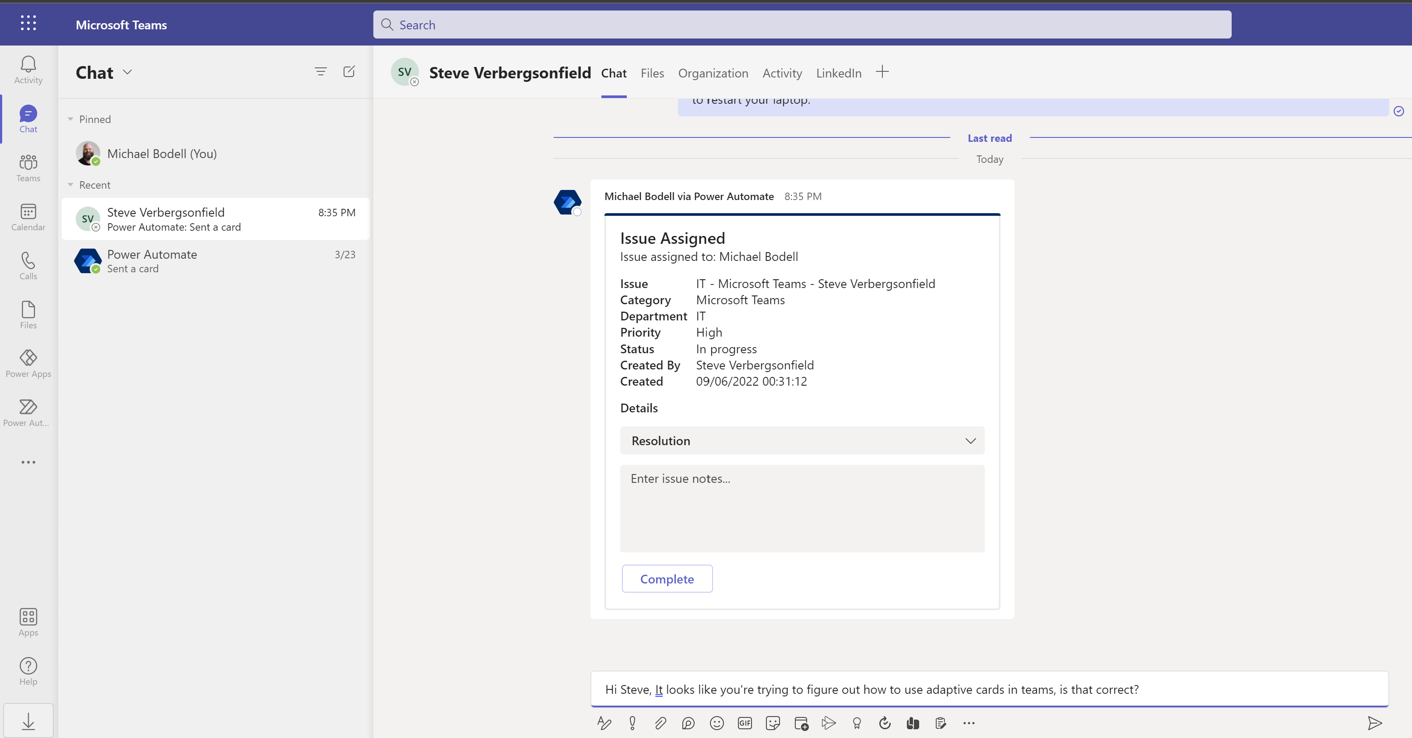Open more messaging extensions ellipsis
1412x738 pixels.
[969, 723]
